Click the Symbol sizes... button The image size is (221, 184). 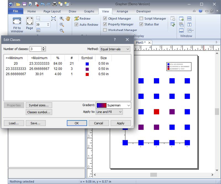(x=39, y=105)
